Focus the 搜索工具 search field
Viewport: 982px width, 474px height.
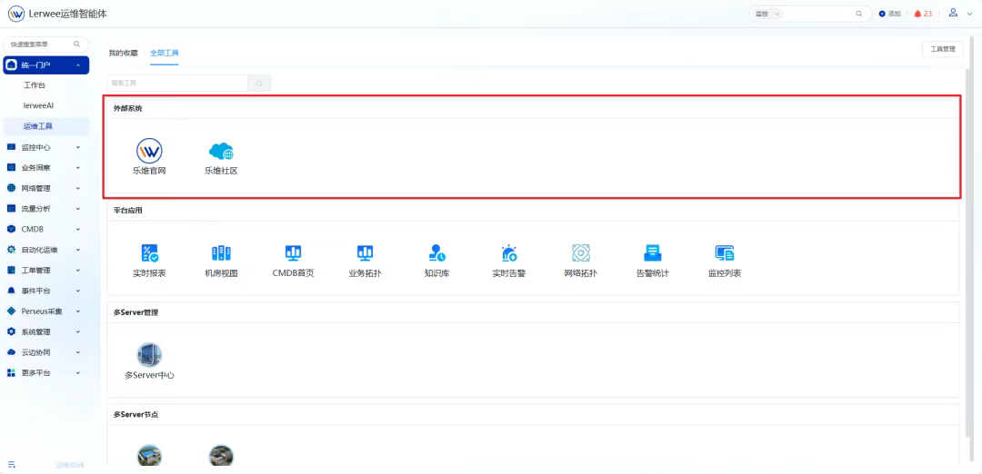(x=177, y=84)
